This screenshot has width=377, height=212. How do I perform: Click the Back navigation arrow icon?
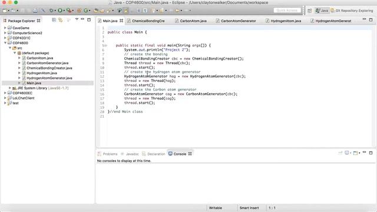[x=177, y=11]
